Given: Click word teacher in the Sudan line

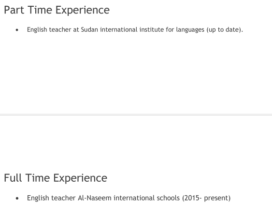Looking at the screenshot, I should (x=60, y=29).
